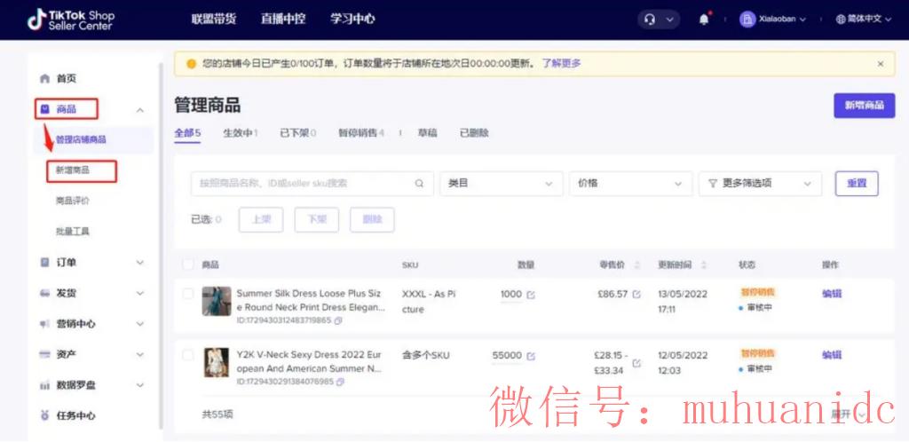Open the 价格 price dropdown

(x=630, y=184)
